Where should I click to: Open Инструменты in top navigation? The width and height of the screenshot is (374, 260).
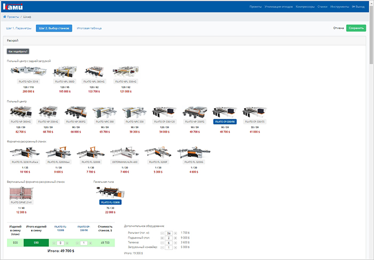coord(339,6)
